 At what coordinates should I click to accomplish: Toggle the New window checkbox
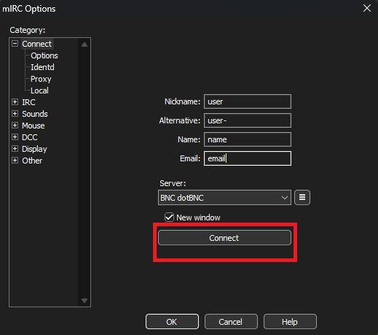pos(169,217)
